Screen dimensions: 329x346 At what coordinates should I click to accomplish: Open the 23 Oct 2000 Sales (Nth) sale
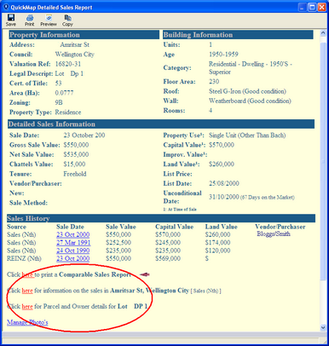(72, 234)
